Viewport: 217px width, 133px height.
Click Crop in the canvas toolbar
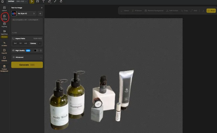pos(184,11)
